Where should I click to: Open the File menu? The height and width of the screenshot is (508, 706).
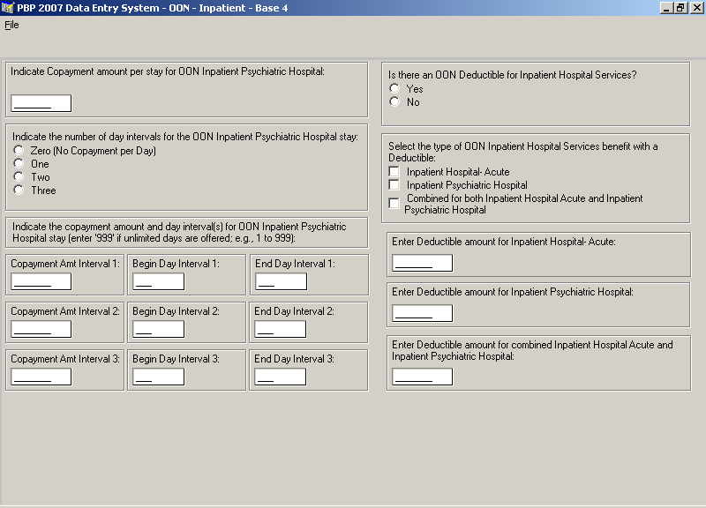pos(11,25)
